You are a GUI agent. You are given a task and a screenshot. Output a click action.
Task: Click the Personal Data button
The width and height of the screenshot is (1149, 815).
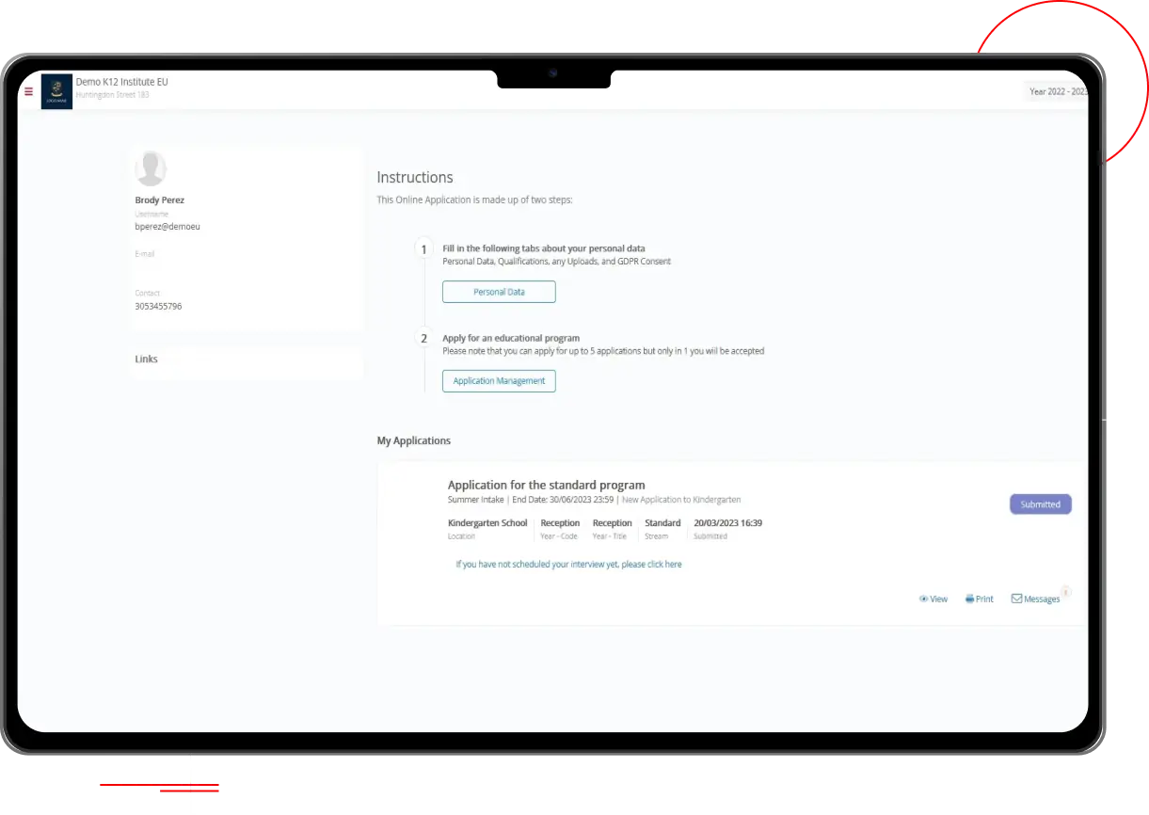(499, 292)
